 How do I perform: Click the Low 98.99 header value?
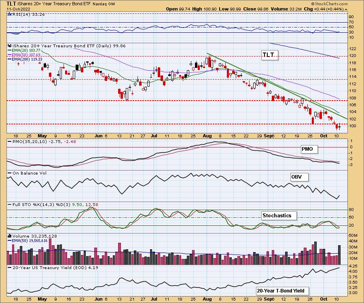click(230, 9)
